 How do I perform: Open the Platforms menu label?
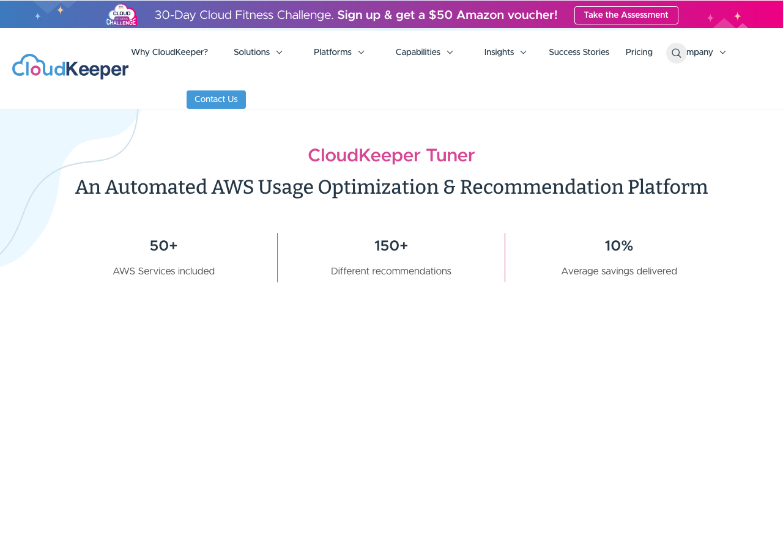[x=333, y=53]
